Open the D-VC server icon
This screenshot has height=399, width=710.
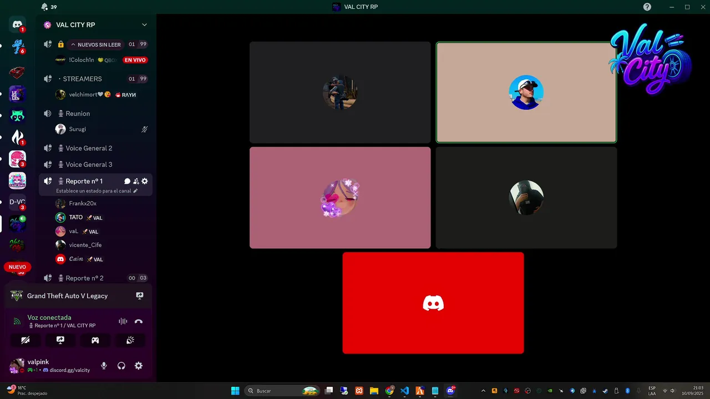point(17,202)
